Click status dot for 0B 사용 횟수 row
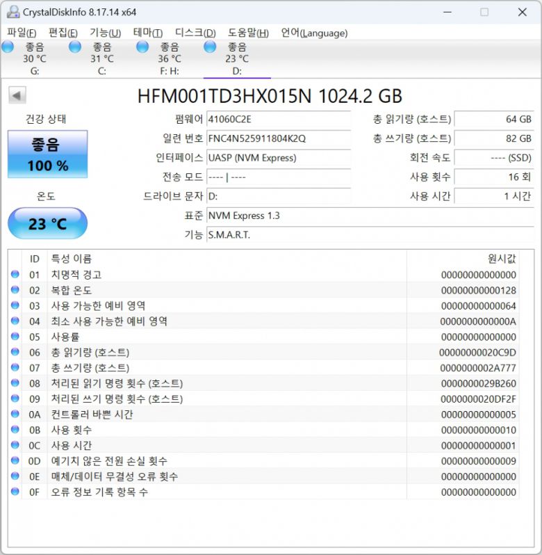542x555 pixels. point(15,430)
